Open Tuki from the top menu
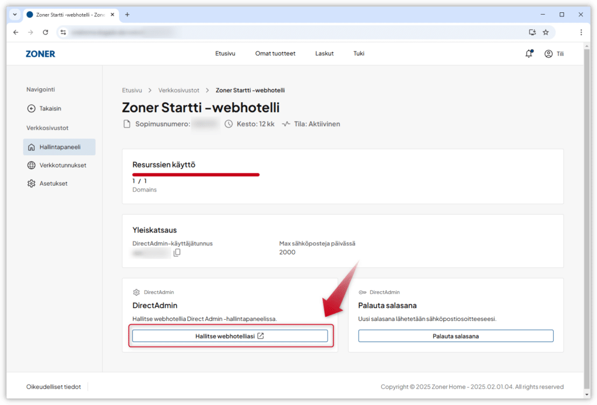Screen dimensions: 597x405 [359, 54]
